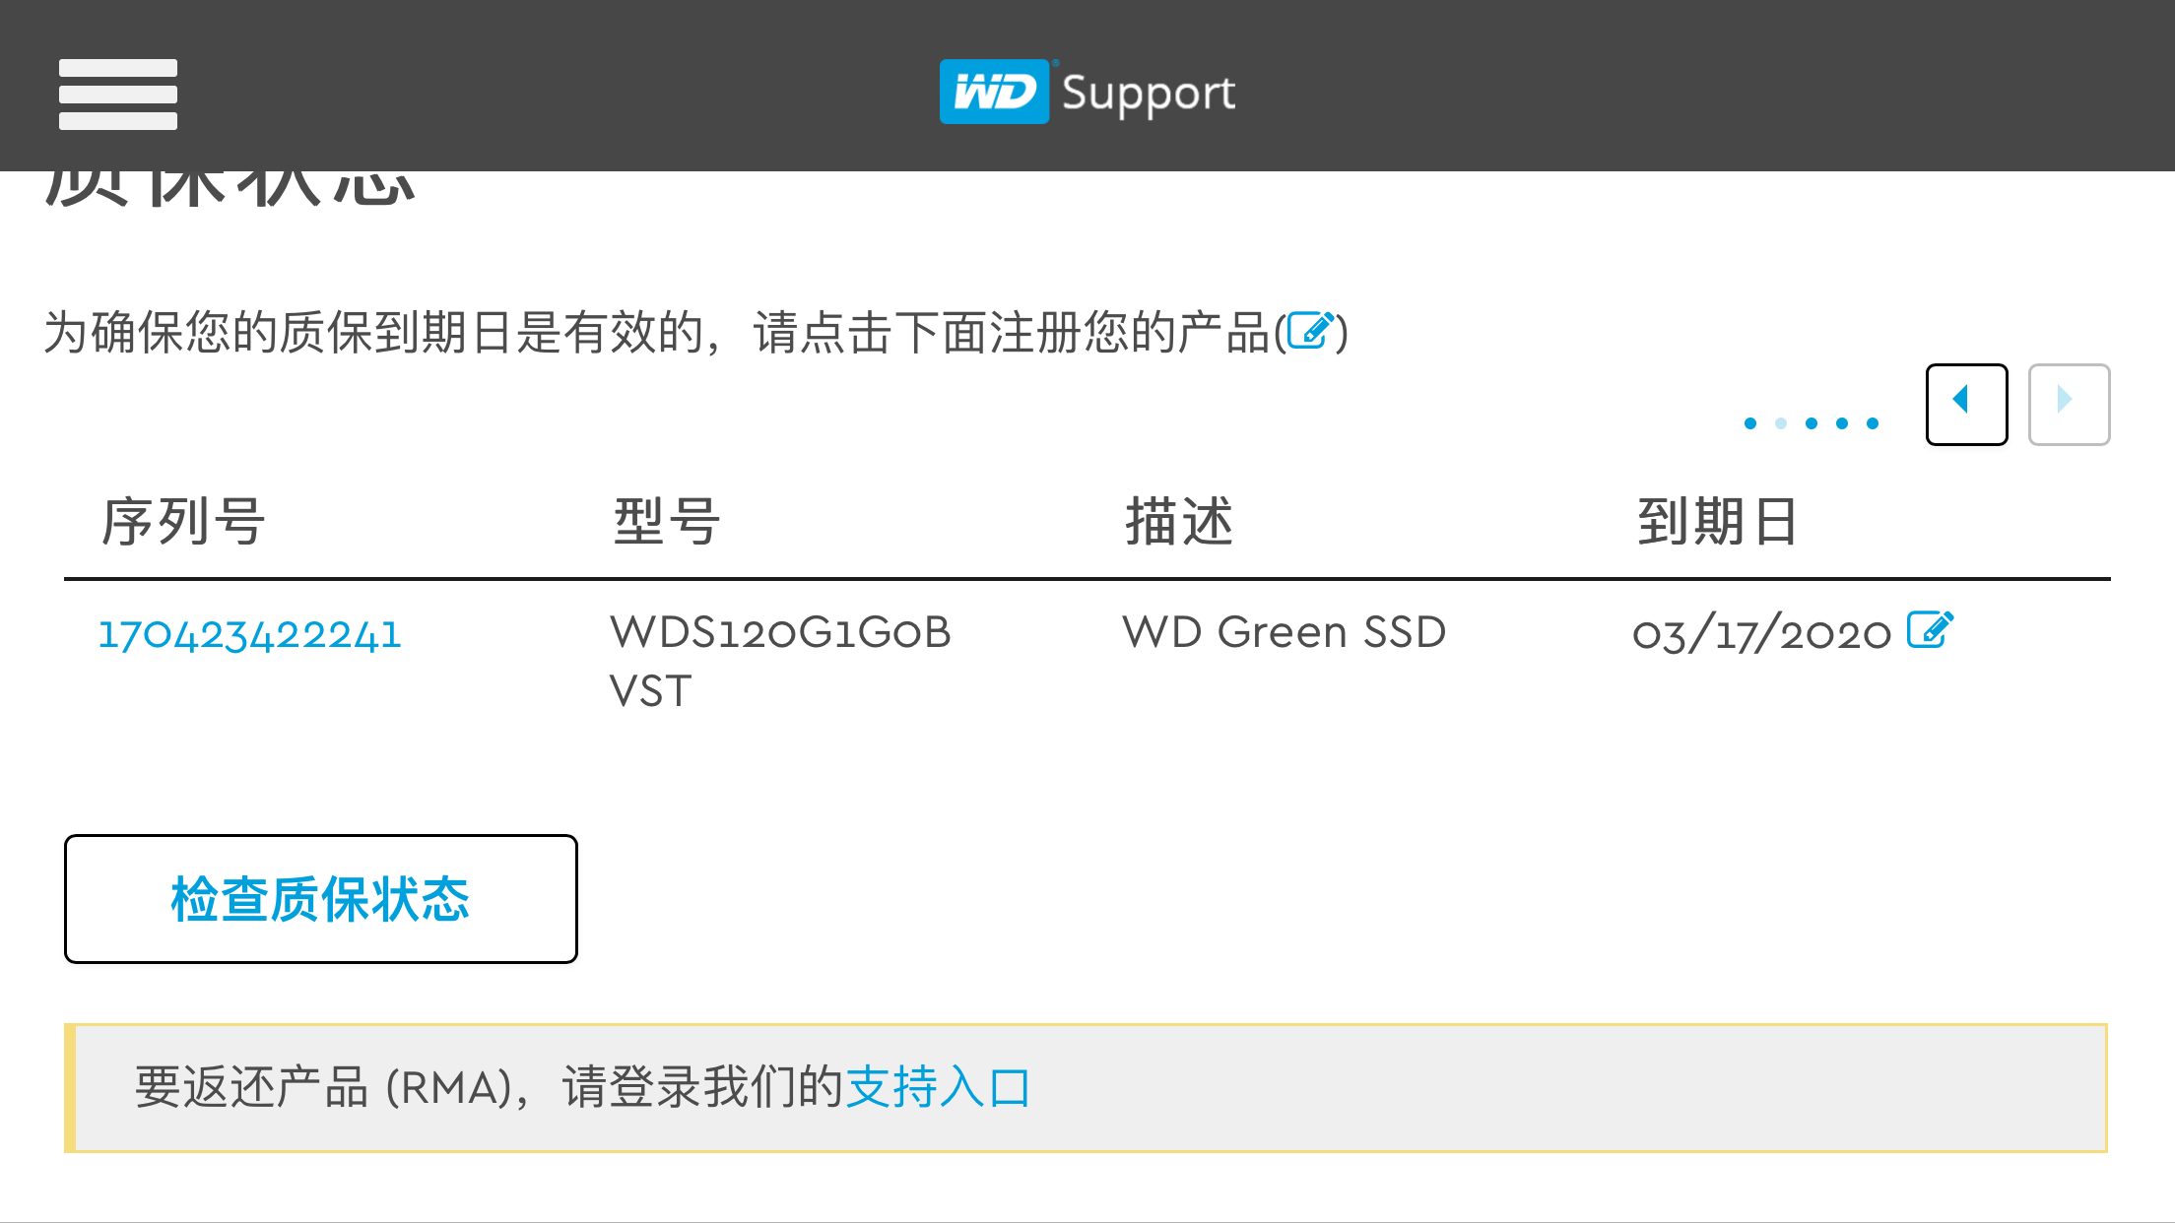Edit the 03/17/2020 expiration date
The height and width of the screenshot is (1223, 2175).
pyautogui.click(x=1930, y=630)
